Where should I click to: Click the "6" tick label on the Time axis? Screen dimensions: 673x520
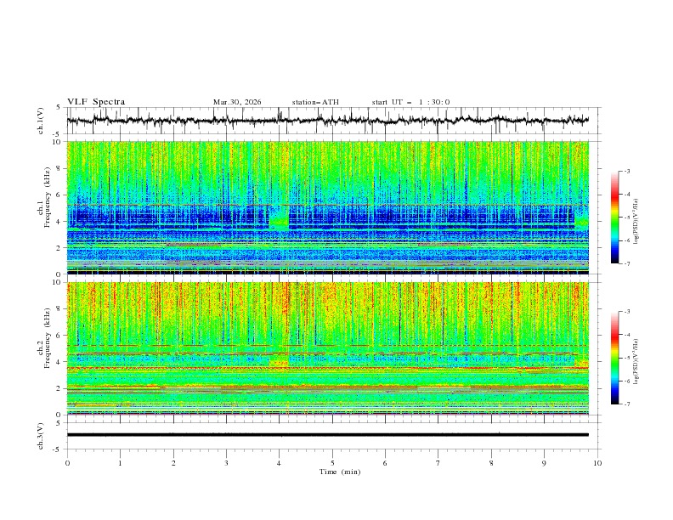pos(385,463)
